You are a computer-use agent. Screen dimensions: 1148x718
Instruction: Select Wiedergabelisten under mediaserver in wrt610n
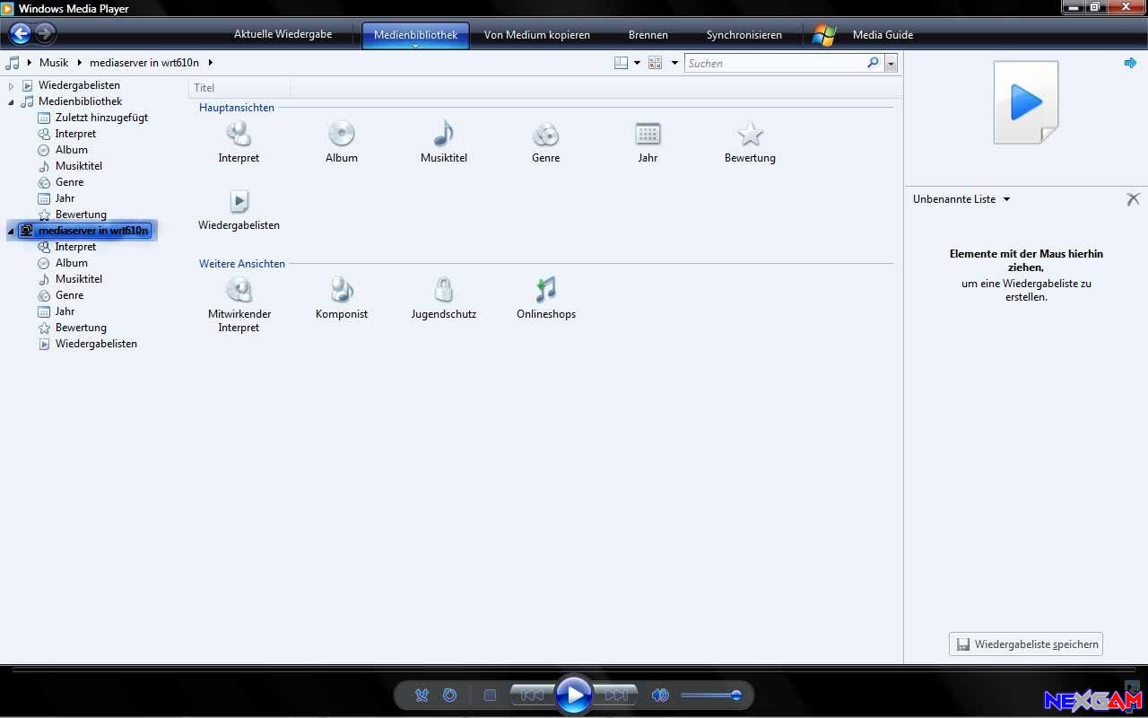point(96,344)
